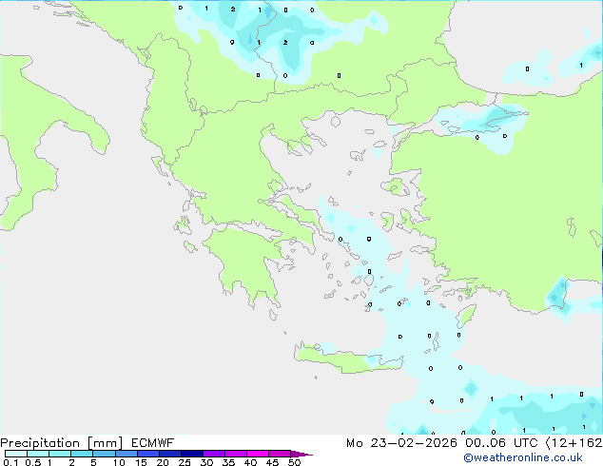The height and width of the screenshot is (466, 603).
Task: Click the '0.1' legend value
Action: click(10, 462)
